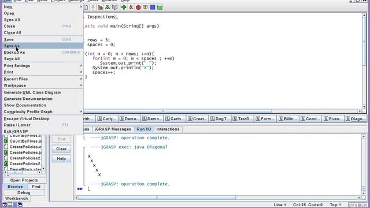Image resolution: width=370 pixels, height=208 pixels.
Task: Open the Diago... file tab
Action: click(356, 118)
